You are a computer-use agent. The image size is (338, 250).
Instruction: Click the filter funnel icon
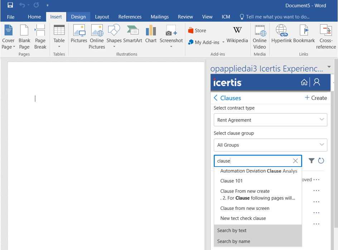click(x=312, y=161)
